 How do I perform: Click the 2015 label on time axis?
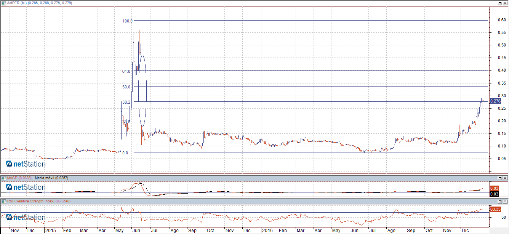(x=50, y=231)
